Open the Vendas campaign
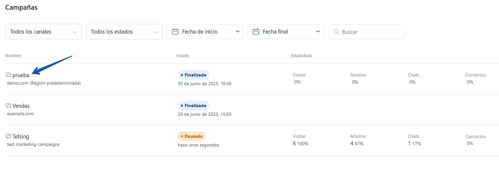Image resolution: width=499 pixels, height=190 pixels. tap(21, 106)
